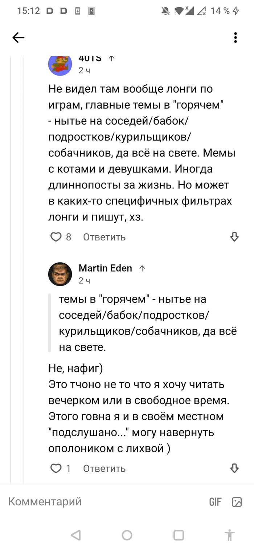The width and height of the screenshot is (254, 551).
Task: Open Android recent apps button
Action: 179,535
